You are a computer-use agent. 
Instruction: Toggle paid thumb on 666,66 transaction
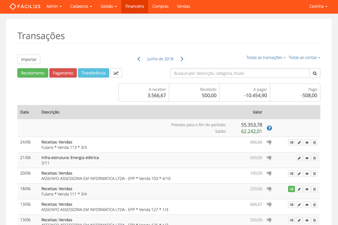[269, 142]
